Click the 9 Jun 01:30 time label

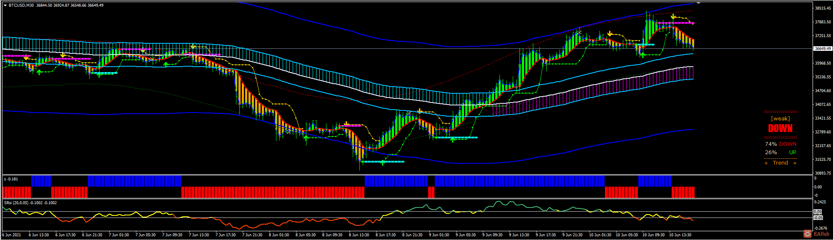(439, 235)
